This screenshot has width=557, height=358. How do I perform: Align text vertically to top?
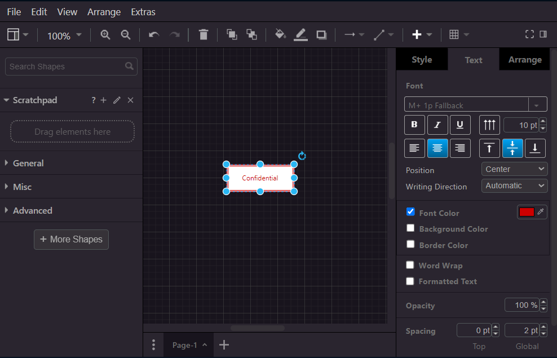[489, 148]
